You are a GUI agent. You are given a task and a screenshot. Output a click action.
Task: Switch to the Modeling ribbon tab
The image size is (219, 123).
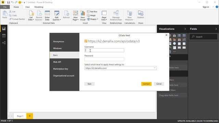39,7
